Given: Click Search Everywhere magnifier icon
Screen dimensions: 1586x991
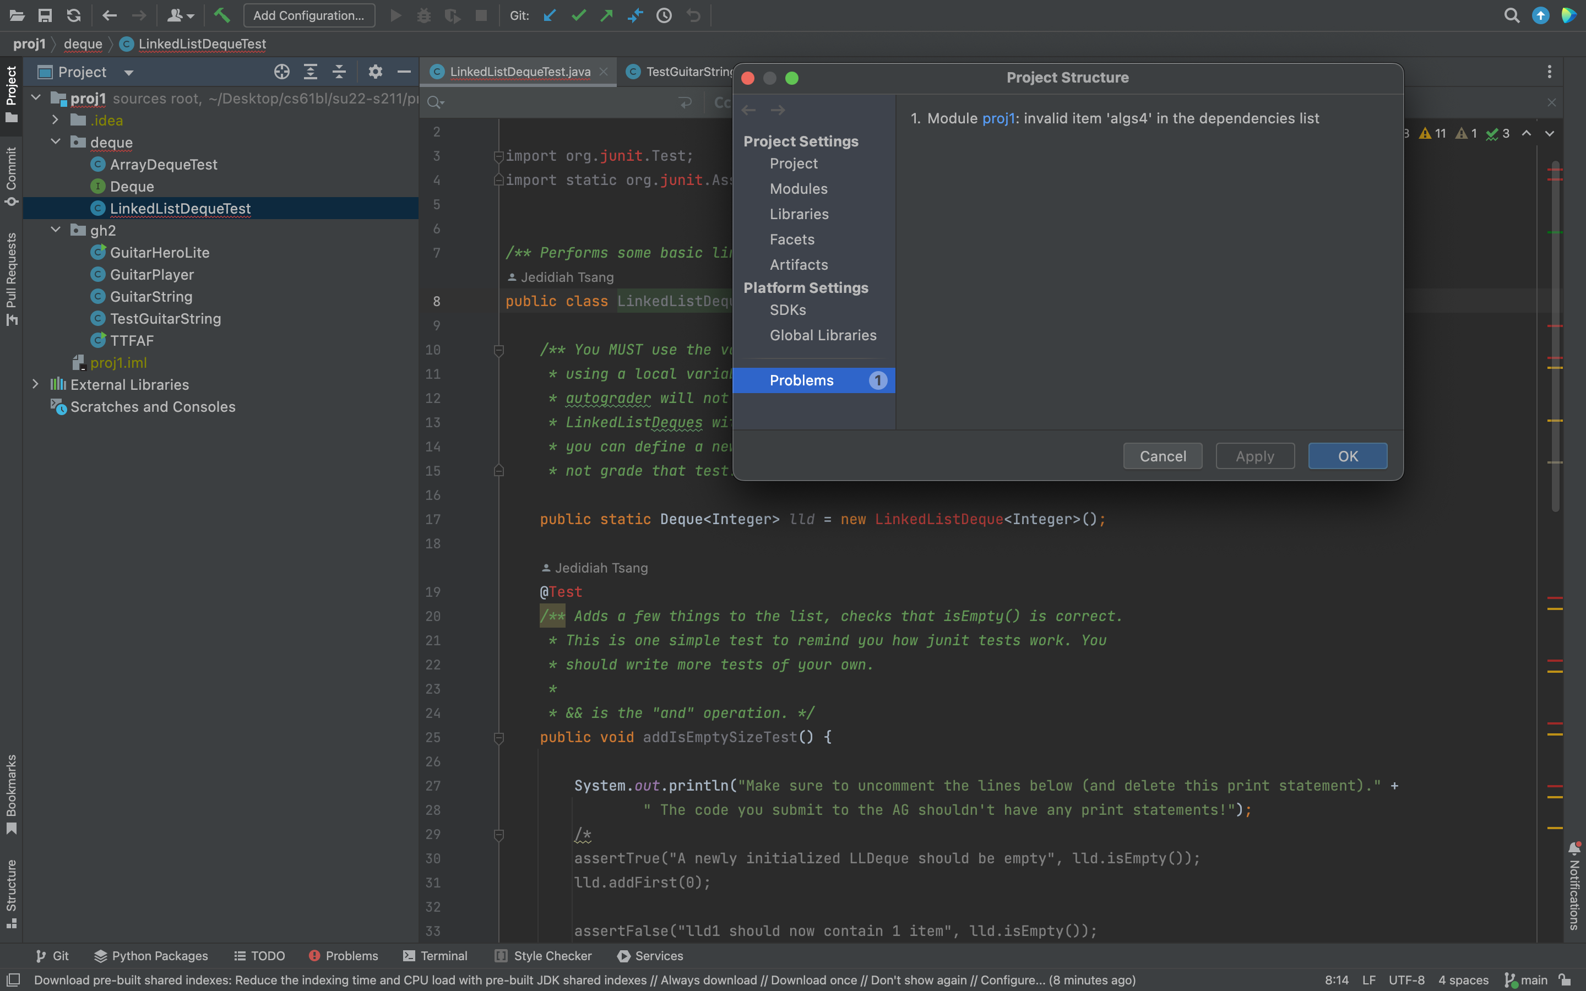Looking at the screenshot, I should [1511, 15].
